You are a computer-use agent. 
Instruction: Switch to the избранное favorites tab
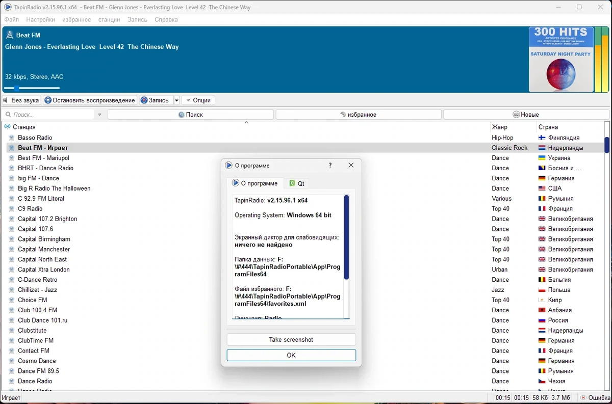pos(358,115)
